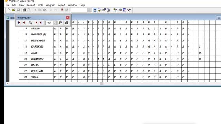Screen dimensions: 221x124
Task: Open the Class Browser icon
Action: tap(115, 10)
